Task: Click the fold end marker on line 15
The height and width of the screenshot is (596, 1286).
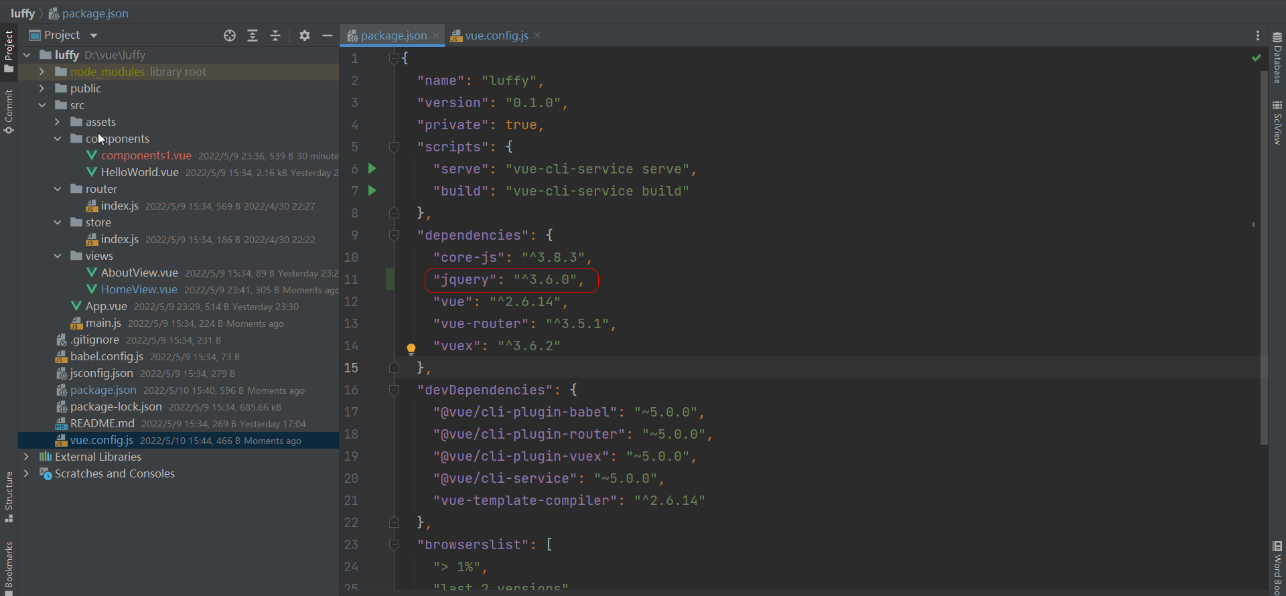Action: [x=394, y=368]
